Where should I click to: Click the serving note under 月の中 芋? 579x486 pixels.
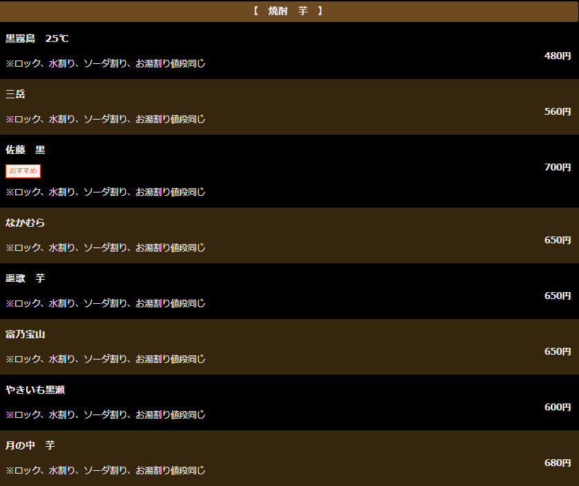(105, 470)
